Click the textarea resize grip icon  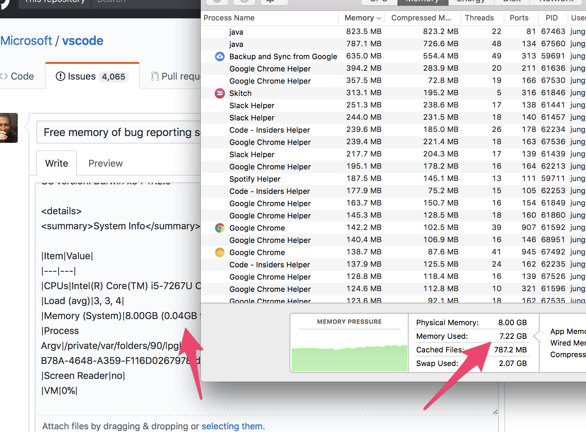coord(495,412)
